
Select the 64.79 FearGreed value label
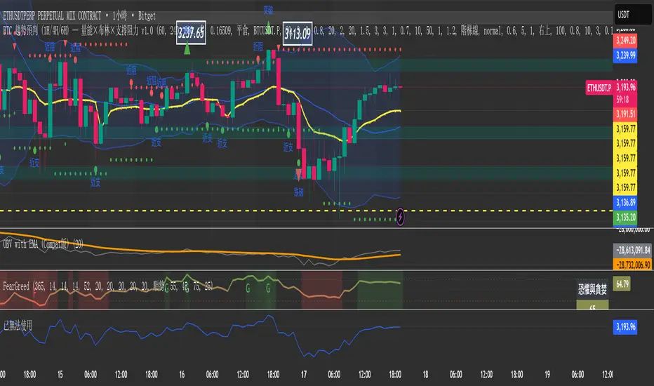[x=622, y=284]
